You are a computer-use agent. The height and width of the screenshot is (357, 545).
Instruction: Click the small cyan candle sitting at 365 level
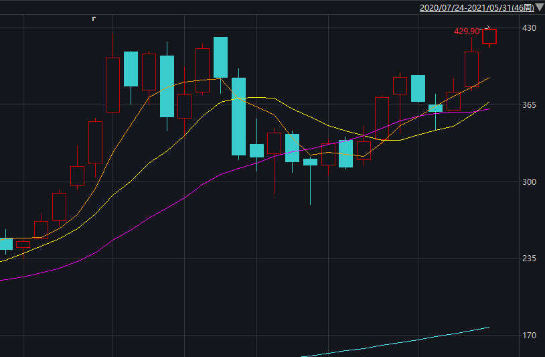tap(435, 107)
